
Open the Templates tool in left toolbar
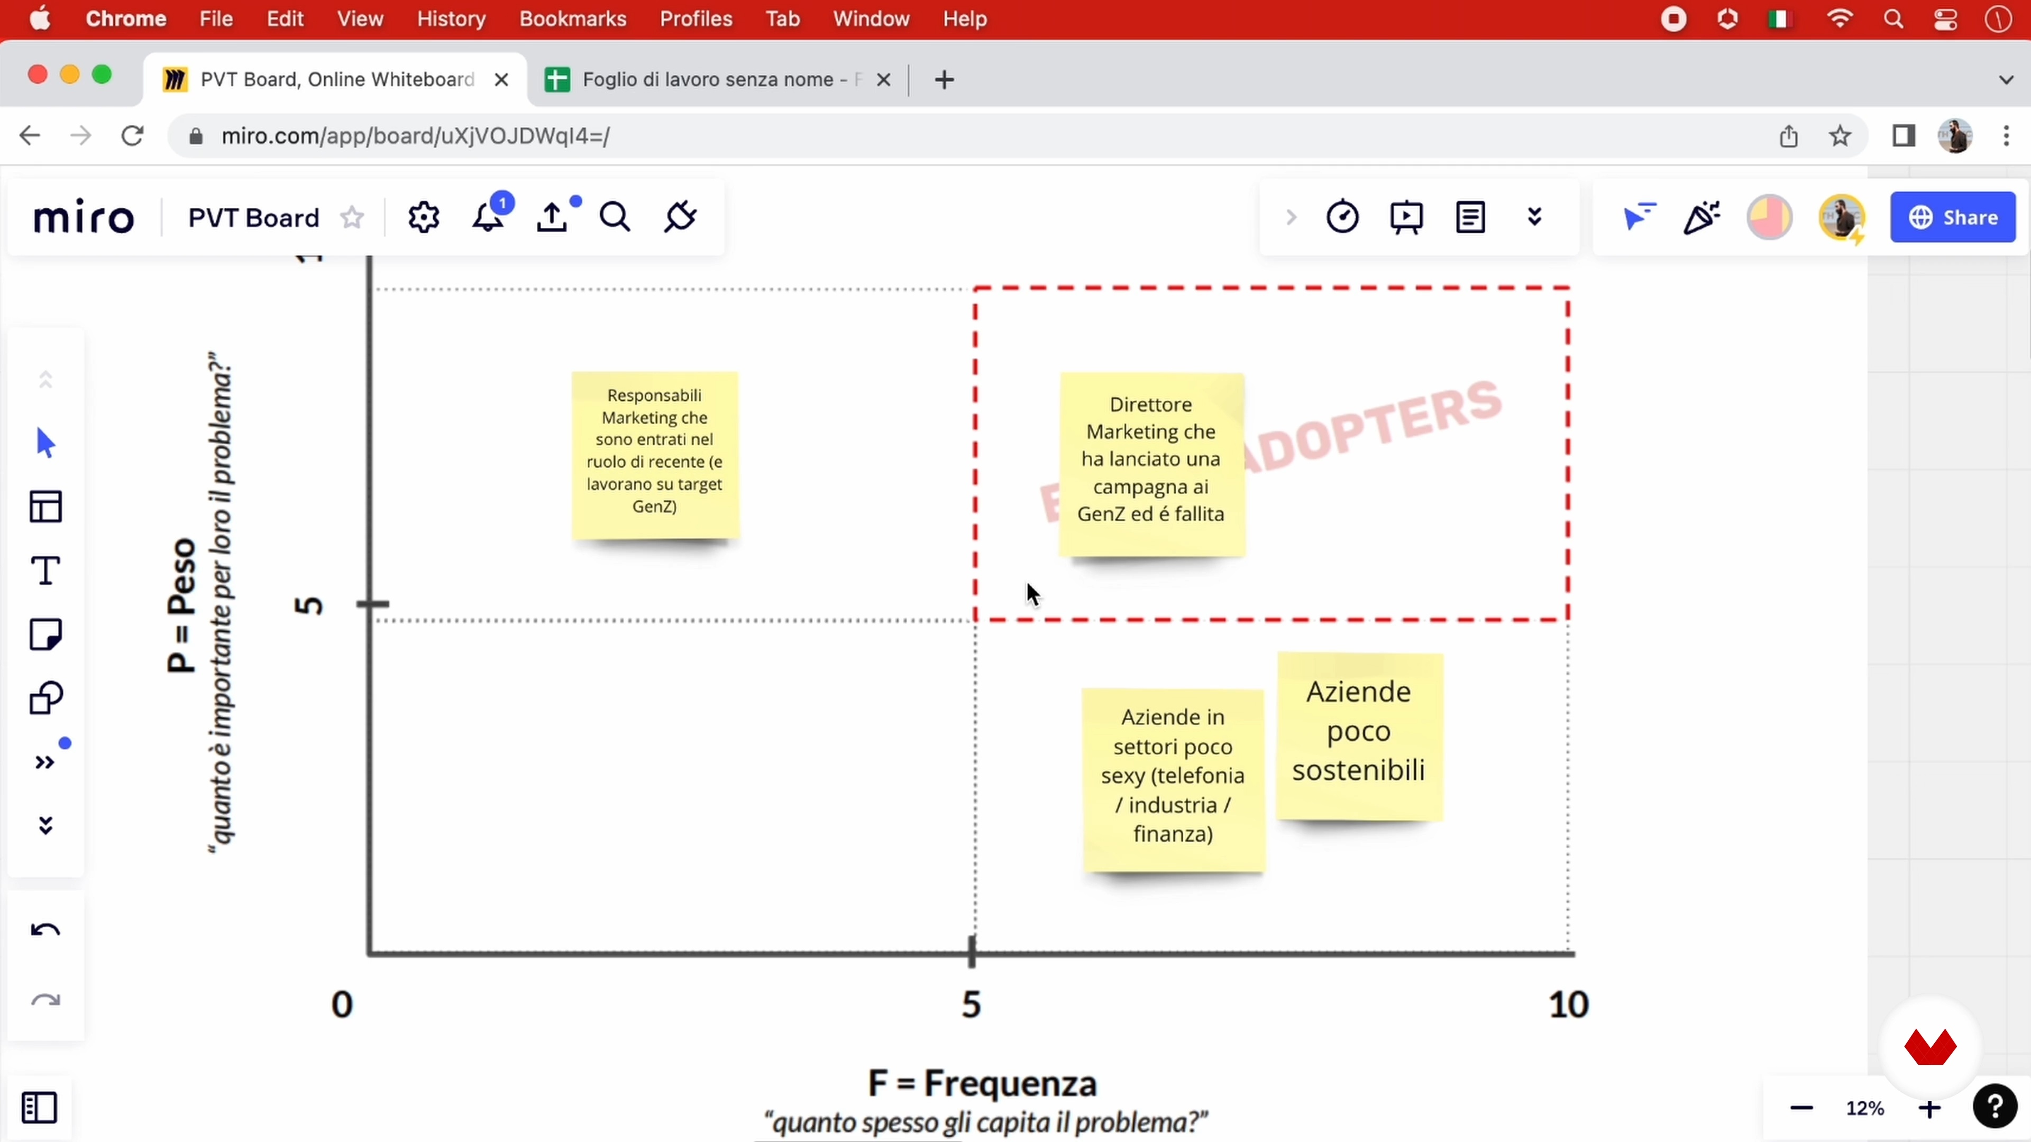[x=45, y=507]
